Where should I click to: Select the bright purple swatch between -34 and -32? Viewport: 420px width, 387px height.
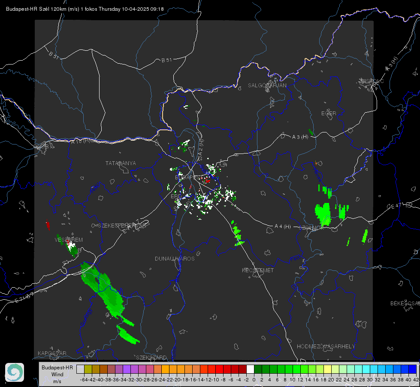pos(127,369)
